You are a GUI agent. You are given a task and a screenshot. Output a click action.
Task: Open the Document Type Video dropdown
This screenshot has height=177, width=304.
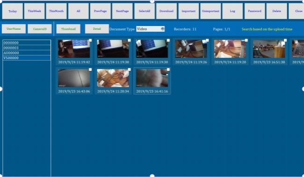coord(151,29)
